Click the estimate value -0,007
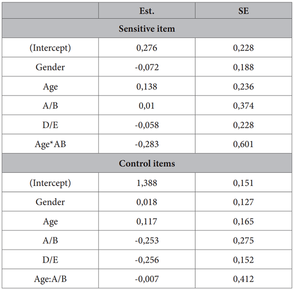The image size is (294, 290). coord(147,279)
